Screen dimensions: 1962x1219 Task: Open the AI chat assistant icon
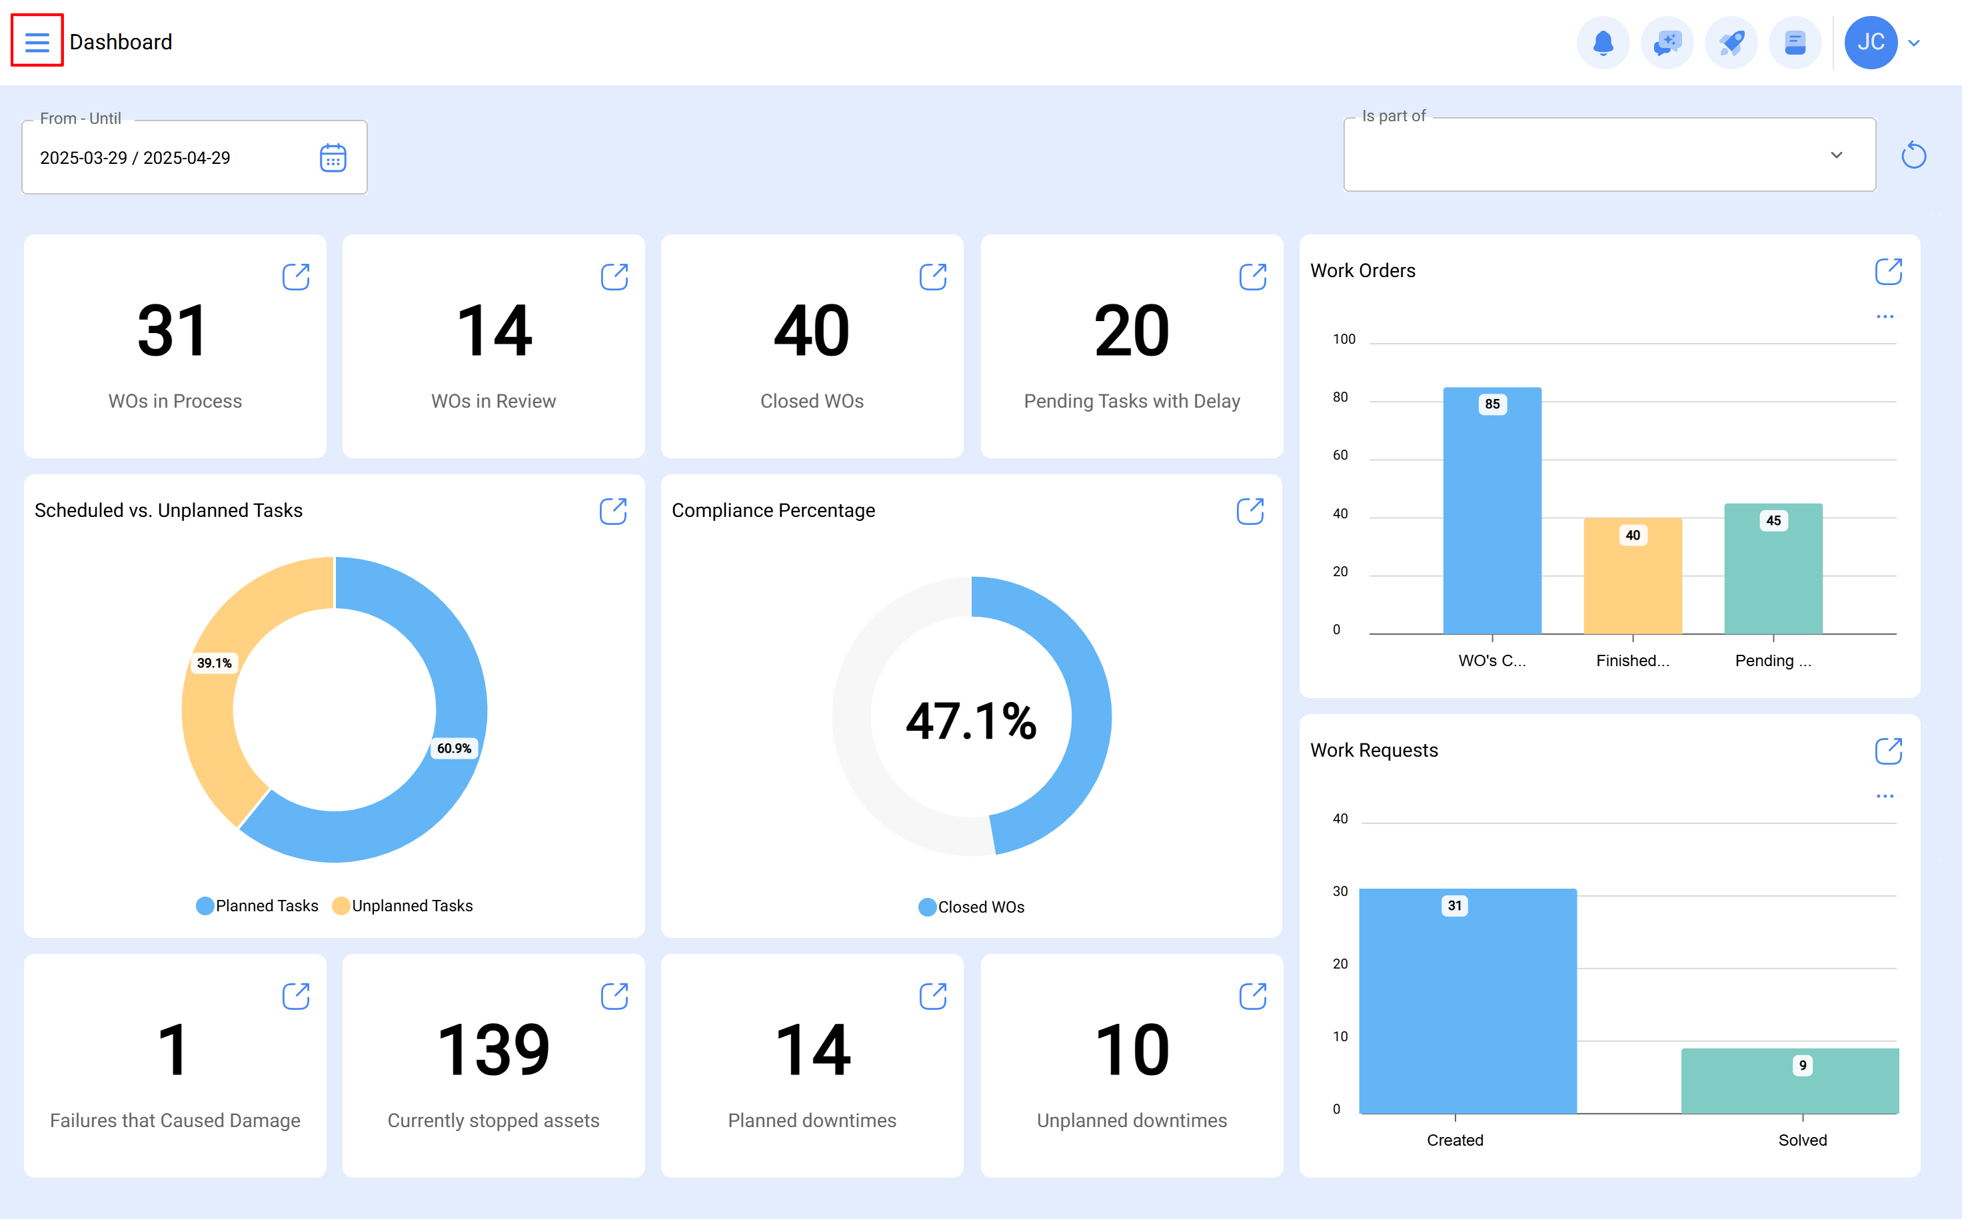(x=1667, y=42)
